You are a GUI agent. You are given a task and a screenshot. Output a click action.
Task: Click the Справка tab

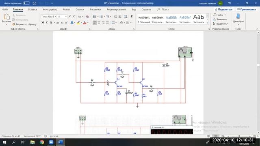tap(146, 9)
